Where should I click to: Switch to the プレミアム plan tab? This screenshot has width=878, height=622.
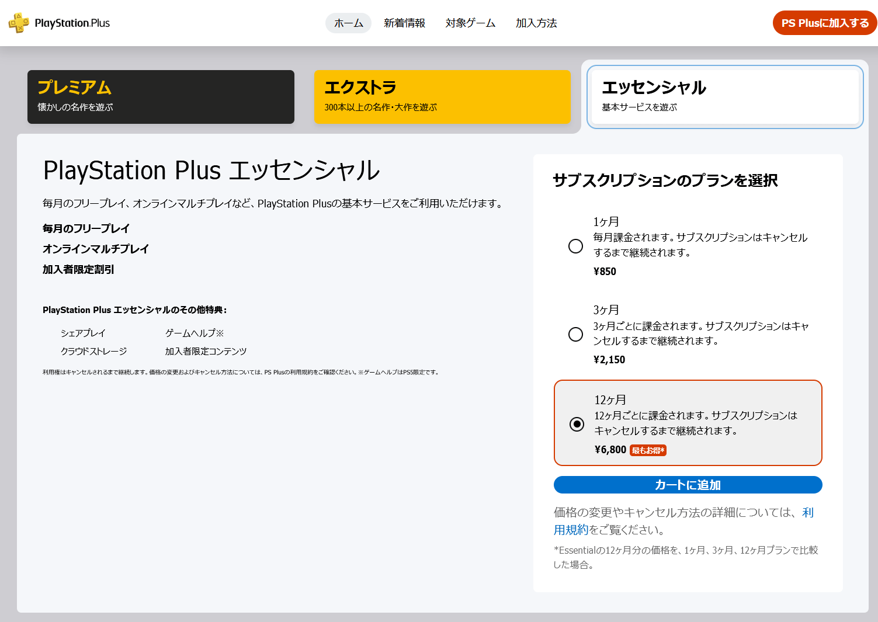click(x=161, y=97)
